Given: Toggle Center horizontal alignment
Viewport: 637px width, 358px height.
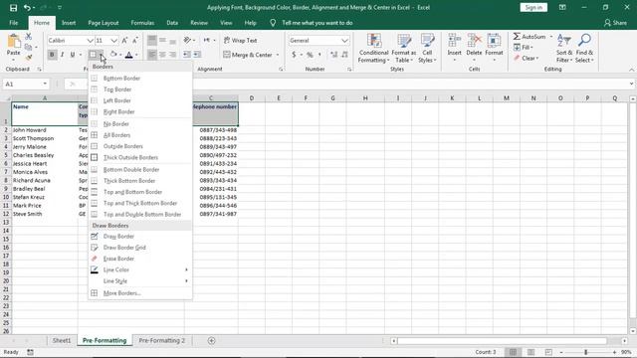Looking at the screenshot, I should click(162, 55).
